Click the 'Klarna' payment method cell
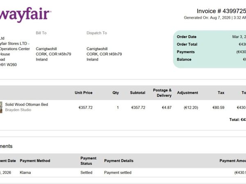This screenshot has height=184, width=246. [x=25, y=173]
